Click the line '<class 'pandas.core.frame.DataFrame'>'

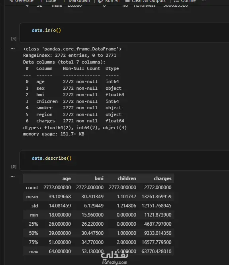(x=72, y=49)
